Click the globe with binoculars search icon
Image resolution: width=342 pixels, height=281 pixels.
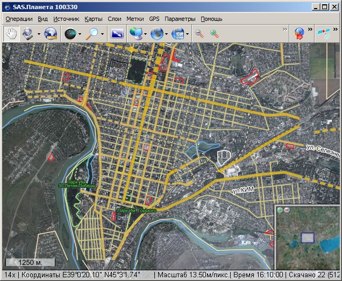(51, 33)
